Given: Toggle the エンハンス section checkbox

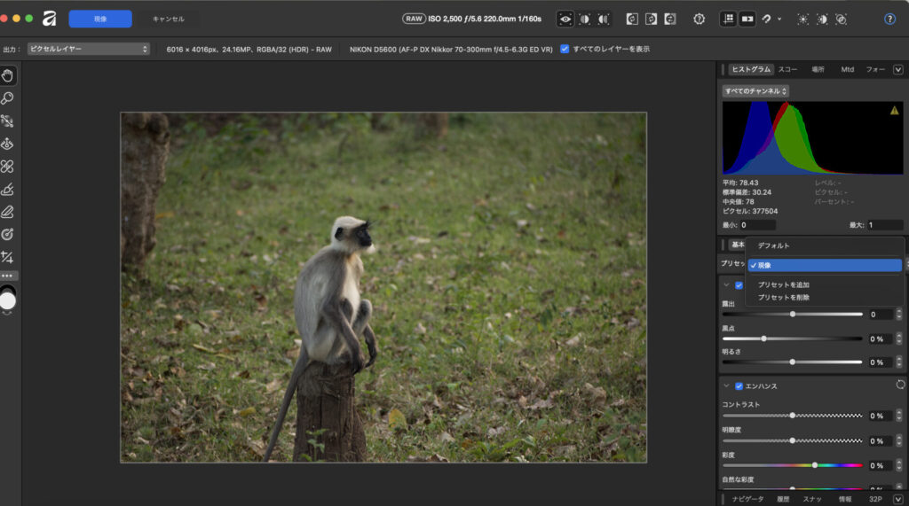Looking at the screenshot, I should coord(739,386).
